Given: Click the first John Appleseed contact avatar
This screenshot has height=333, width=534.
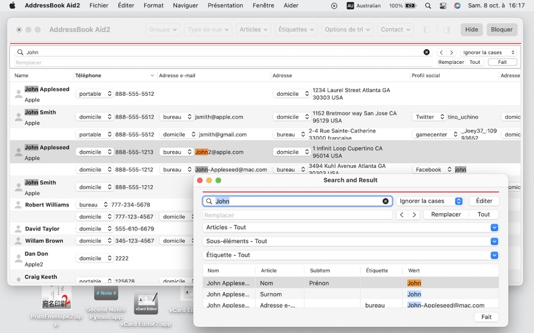Looking at the screenshot, I should [x=19, y=94].
